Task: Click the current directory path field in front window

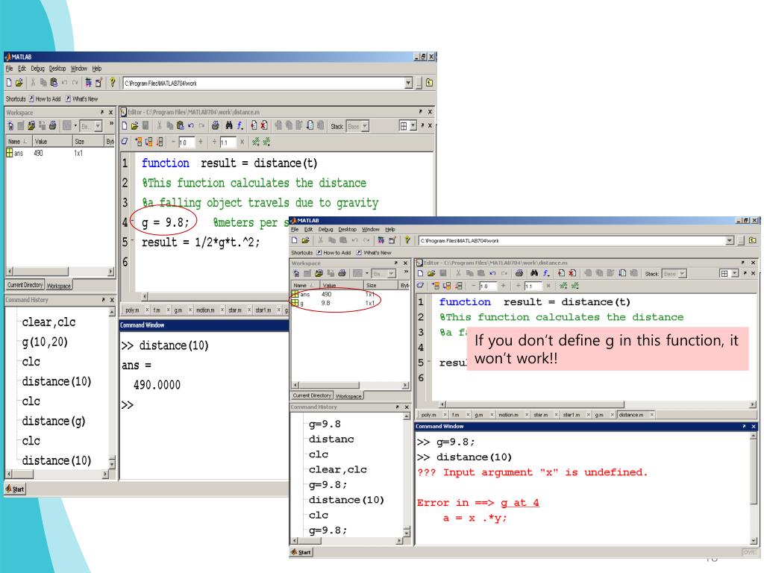Action: [572, 240]
